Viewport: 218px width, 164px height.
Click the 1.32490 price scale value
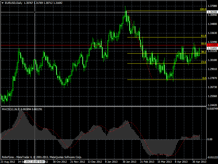point(212,42)
